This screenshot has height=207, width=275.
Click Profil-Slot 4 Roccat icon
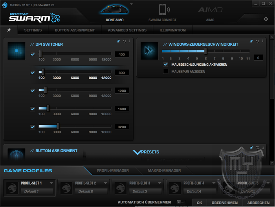pyautogui.click(x=175, y=188)
